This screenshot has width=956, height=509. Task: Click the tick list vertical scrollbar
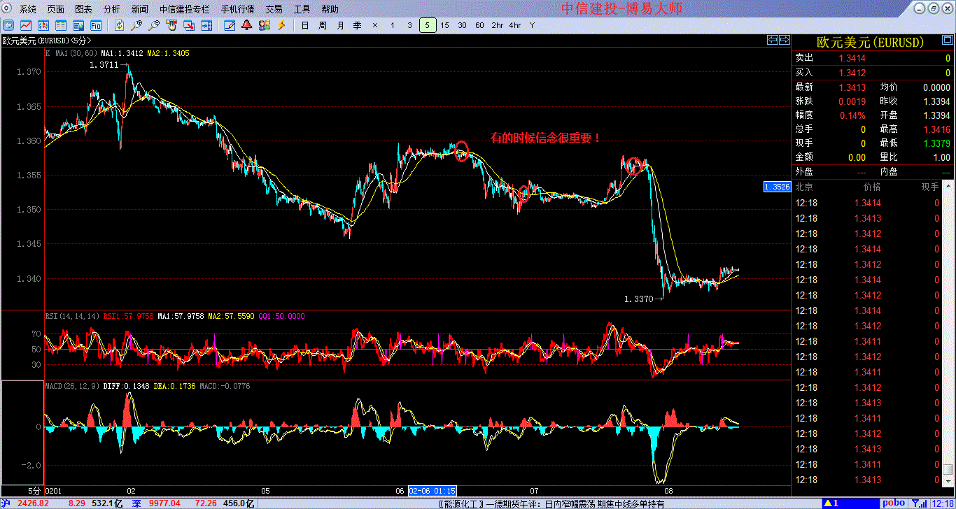(948, 336)
